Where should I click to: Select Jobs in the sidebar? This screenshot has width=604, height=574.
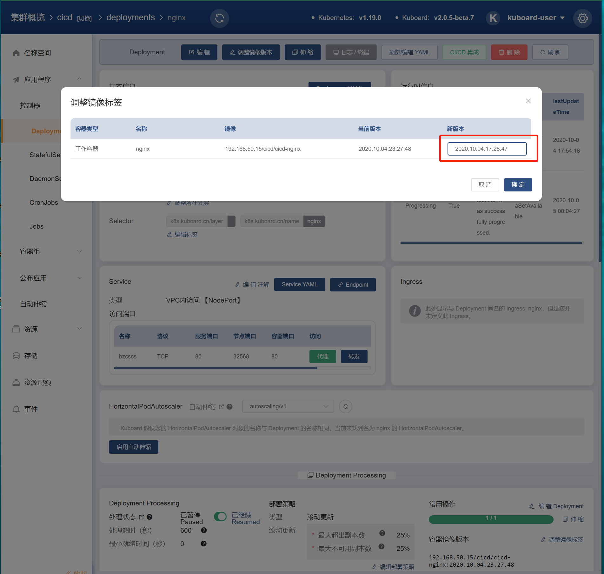(37, 226)
